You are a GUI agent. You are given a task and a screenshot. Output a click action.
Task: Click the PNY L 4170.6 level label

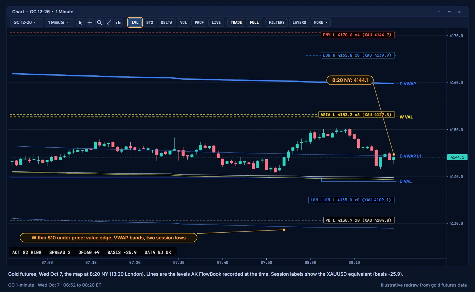pyautogui.click(x=358, y=35)
